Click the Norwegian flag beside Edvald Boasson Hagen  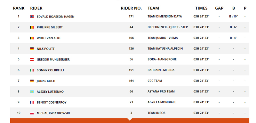[x=32, y=17]
